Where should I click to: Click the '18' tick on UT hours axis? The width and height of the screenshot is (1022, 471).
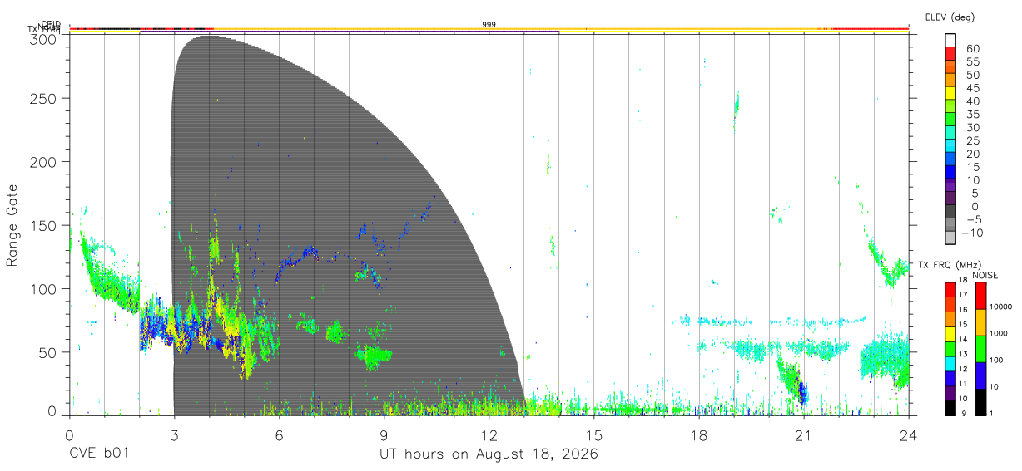click(x=698, y=434)
